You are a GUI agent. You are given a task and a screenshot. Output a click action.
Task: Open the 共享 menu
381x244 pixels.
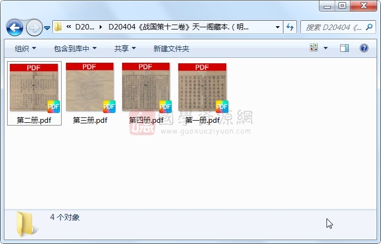click(x=125, y=49)
